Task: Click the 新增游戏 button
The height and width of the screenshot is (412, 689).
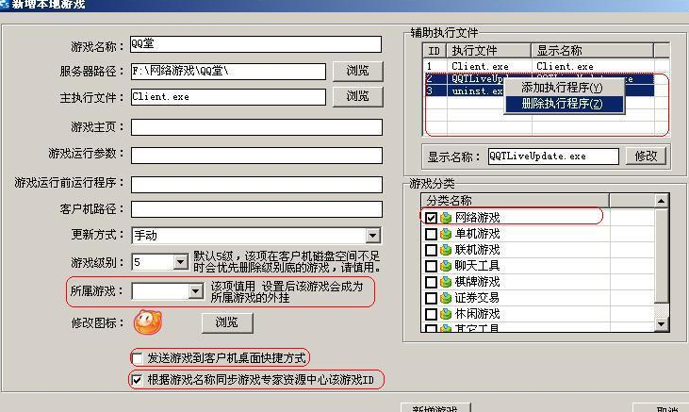Action: 435,407
